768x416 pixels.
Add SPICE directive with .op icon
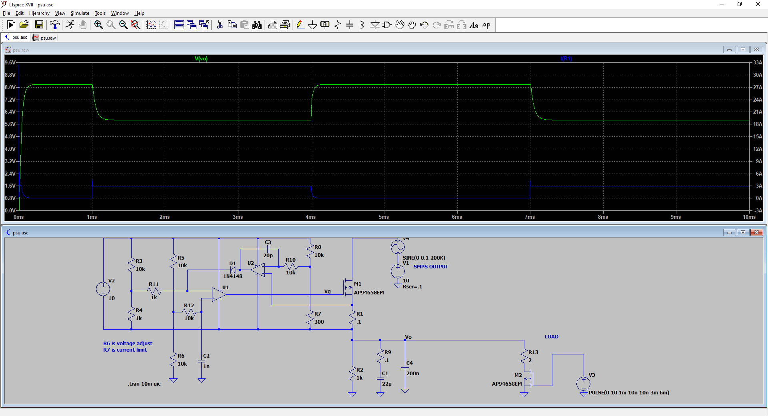pyautogui.click(x=486, y=25)
